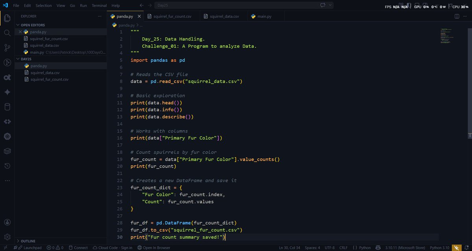Open the Explorer view in the activity bar
472x251 pixels.
pyautogui.click(x=7, y=18)
